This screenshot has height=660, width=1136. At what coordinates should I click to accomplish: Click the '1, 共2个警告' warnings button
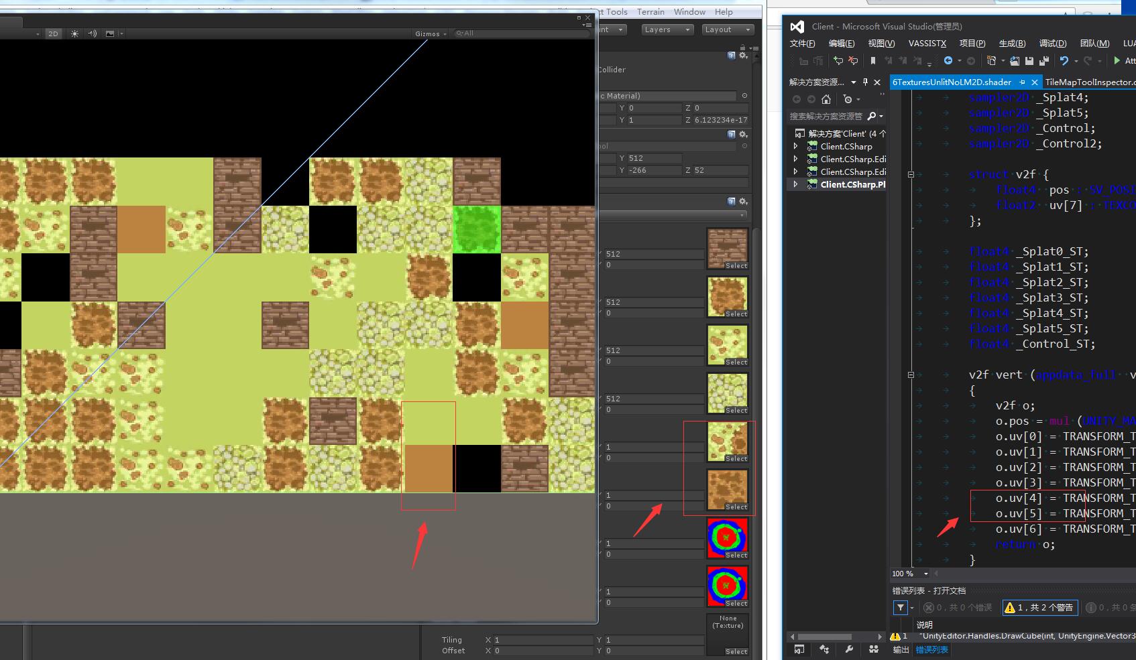click(1039, 608)
